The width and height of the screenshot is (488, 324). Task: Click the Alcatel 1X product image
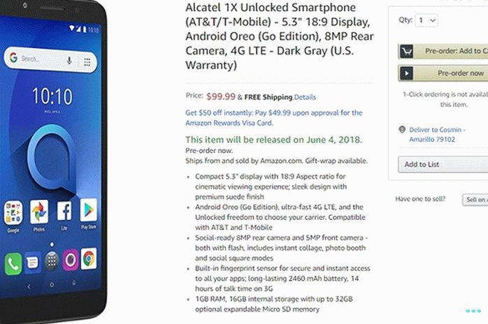pos(54,162)
